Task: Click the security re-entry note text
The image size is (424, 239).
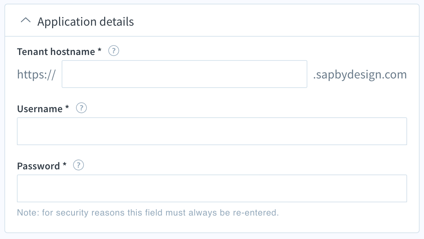Action: (x=148, y=213)
